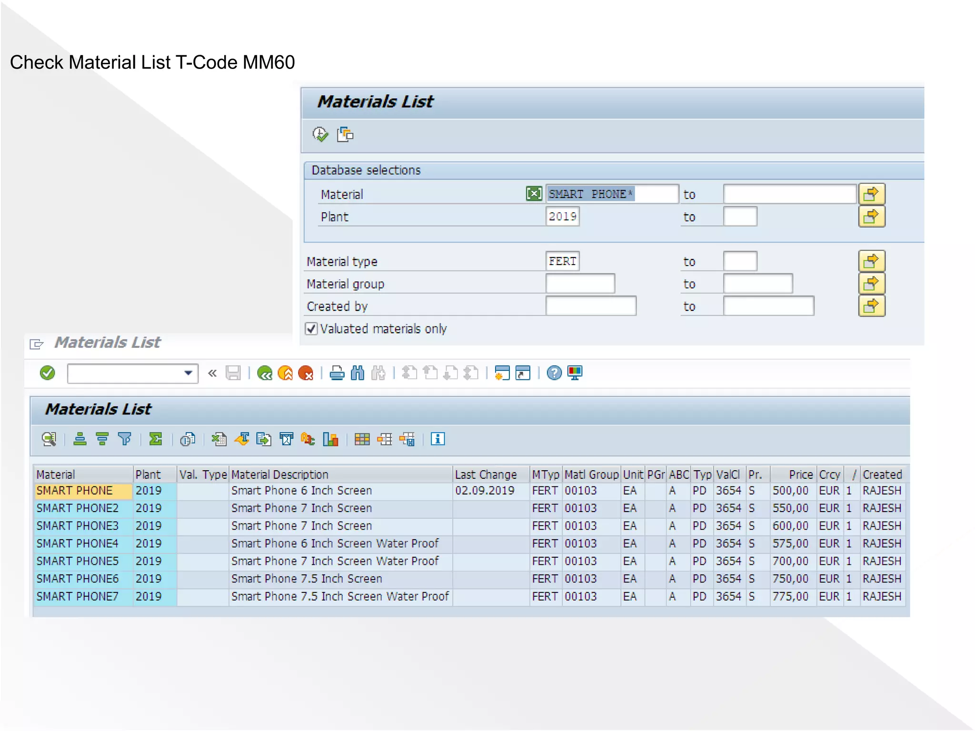
Task: Click the Material Description column header
Action: (x=340, y=474)
